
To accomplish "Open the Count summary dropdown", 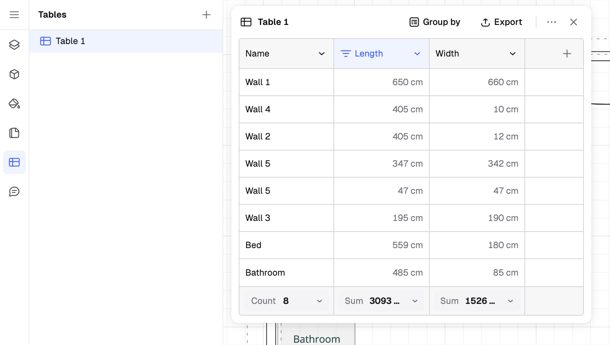I will pos(319,301).
